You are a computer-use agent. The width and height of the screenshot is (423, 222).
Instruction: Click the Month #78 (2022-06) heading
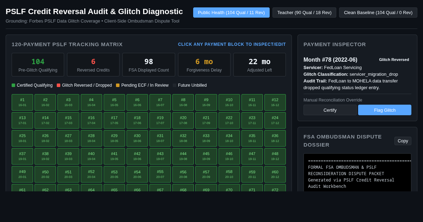tap(330, 60)
